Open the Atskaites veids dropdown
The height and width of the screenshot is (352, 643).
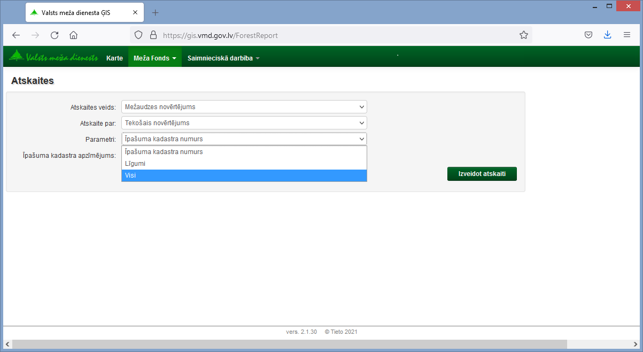pyautogui.click(x=244, y=106)
